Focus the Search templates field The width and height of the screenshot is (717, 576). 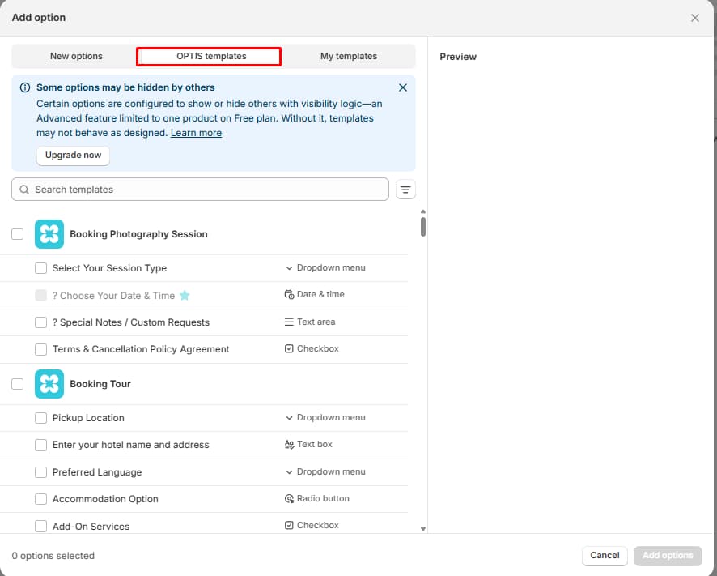[x=200, y=190]
